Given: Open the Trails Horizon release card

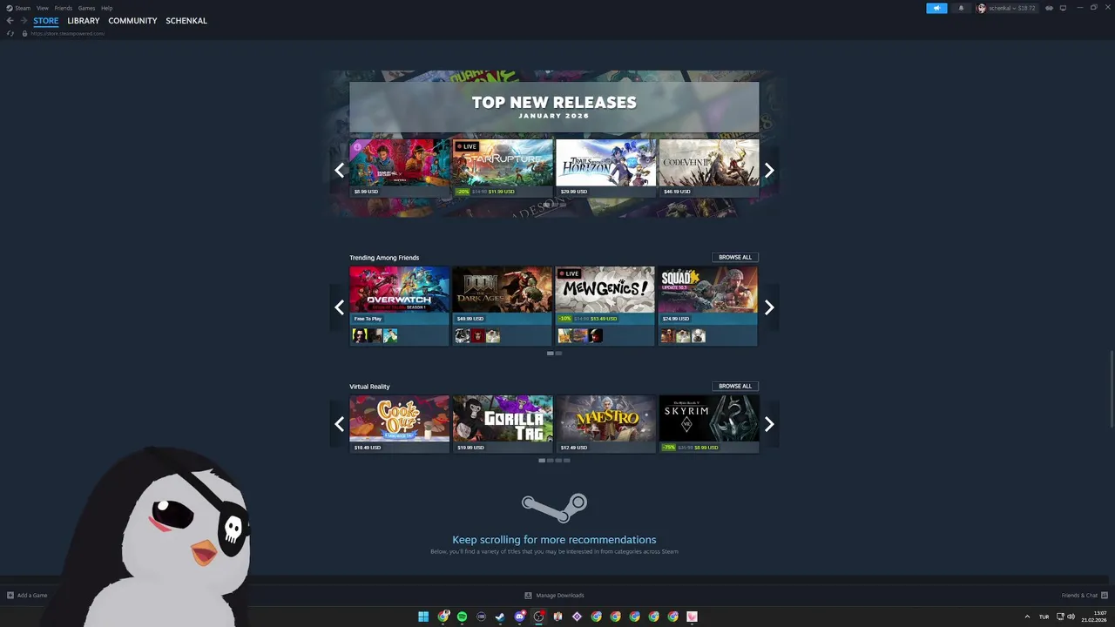Looking at the screenshot, I should tap(606, 168).
